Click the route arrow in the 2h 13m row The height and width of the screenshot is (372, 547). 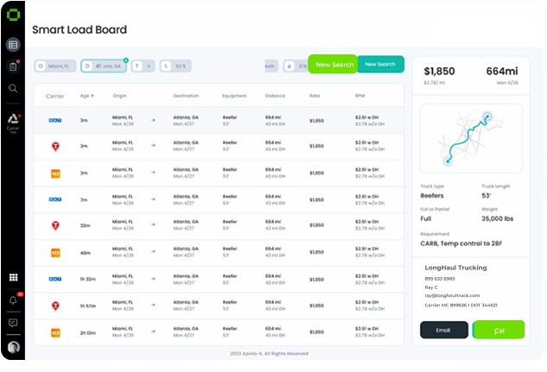(x=153, y=331)
